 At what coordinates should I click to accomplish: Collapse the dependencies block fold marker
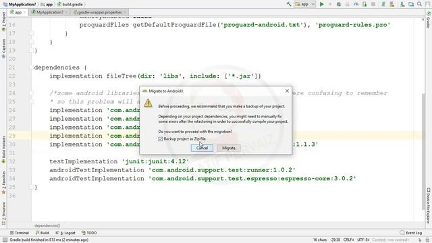coord(31,67)
